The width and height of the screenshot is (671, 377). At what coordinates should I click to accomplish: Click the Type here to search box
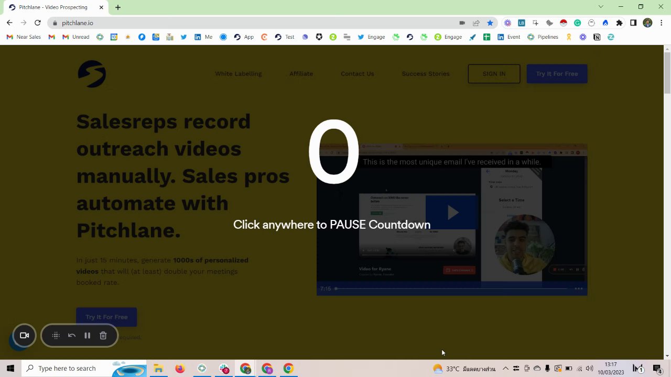[84, 369]
